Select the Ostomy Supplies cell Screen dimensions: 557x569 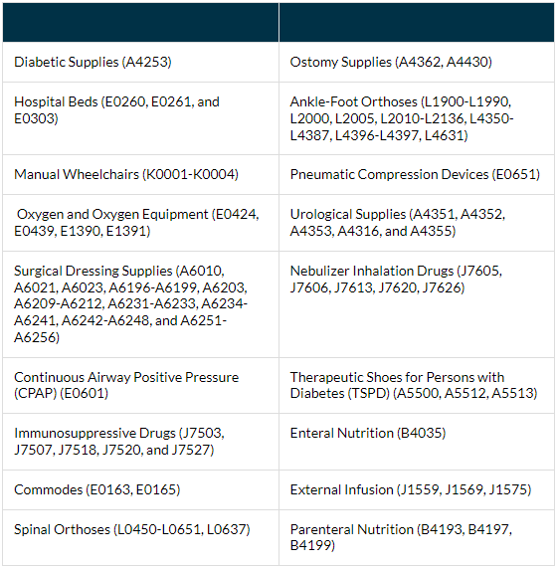(417, 62)
